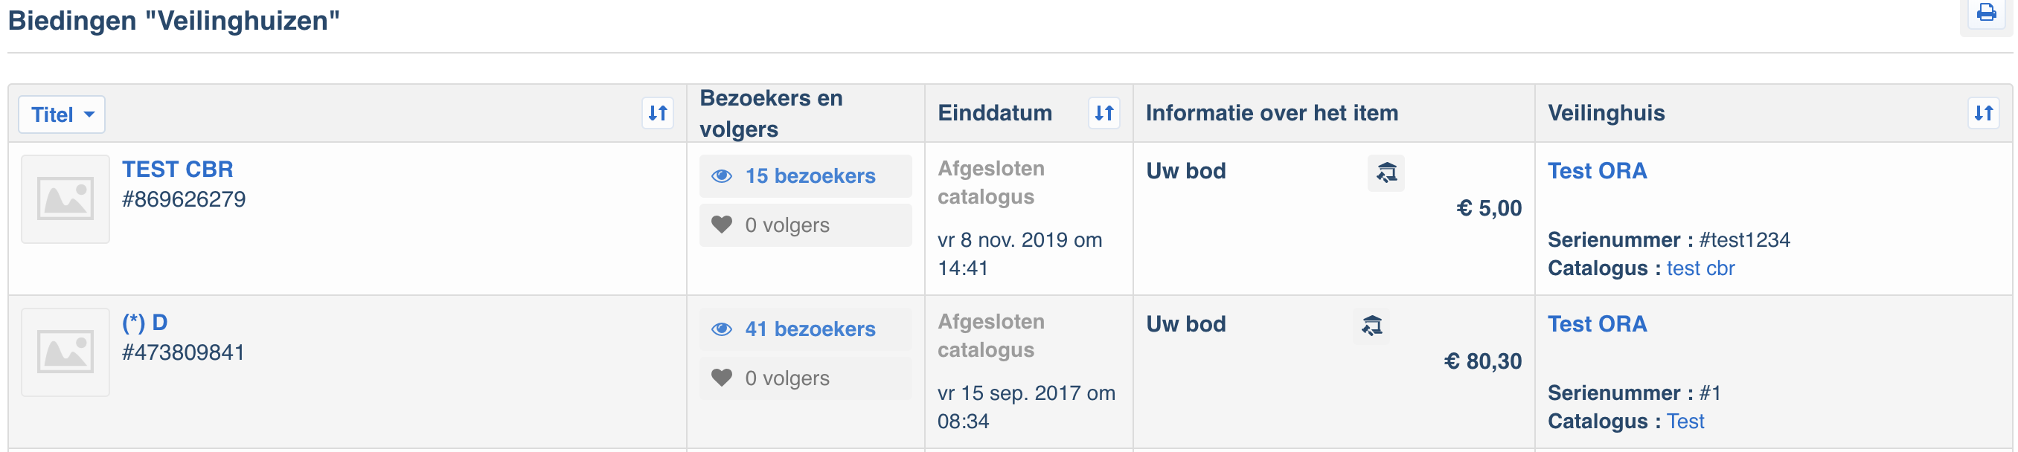Viewport: 2018px width, 452px height.
Task: Open the test cbr catalogus link
Action: pos(1700,269)
